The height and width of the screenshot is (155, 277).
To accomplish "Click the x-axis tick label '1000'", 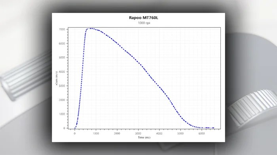I will [96, 133].
